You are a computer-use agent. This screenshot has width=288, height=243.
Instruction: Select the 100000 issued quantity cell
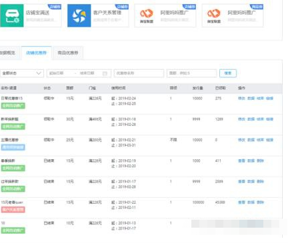coord(198,202)
